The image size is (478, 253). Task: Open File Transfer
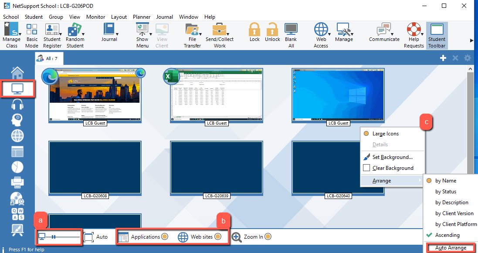tap(192, 35)
